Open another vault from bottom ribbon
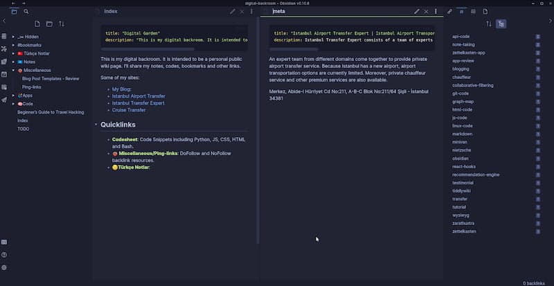554x286 pixels. coord(4,242)
